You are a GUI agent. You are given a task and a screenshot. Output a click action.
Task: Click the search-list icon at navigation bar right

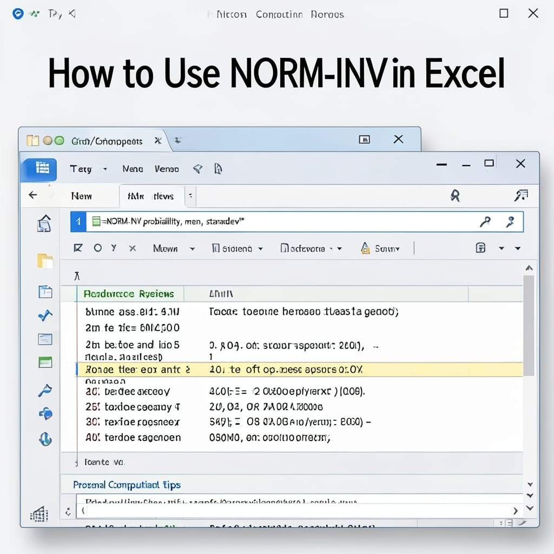(521, 195)
